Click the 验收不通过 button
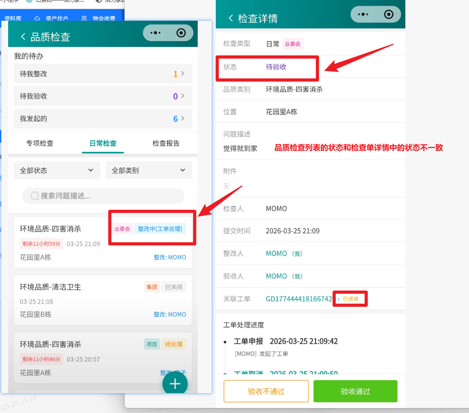 tap(266, 391)
